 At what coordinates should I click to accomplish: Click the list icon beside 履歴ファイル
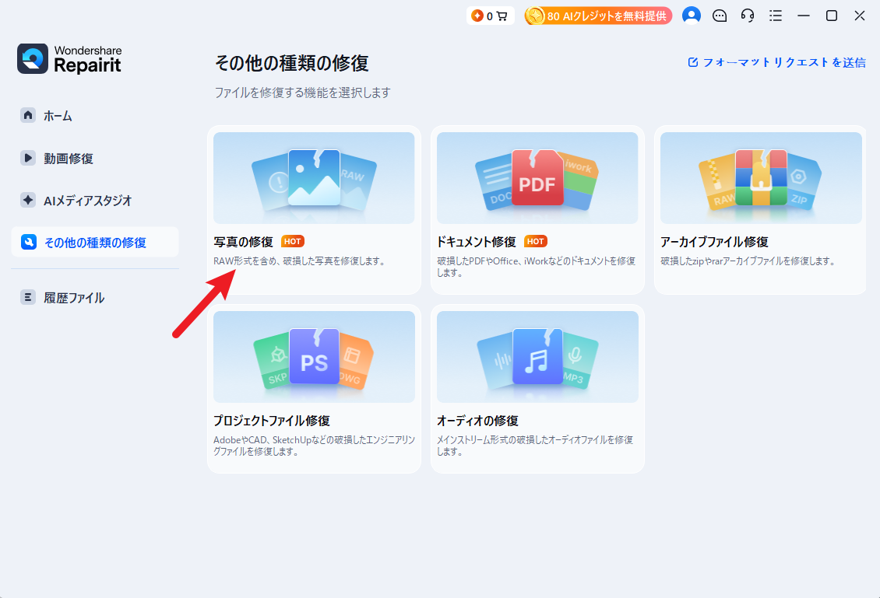pyautogui.click(x=28, y=297)
